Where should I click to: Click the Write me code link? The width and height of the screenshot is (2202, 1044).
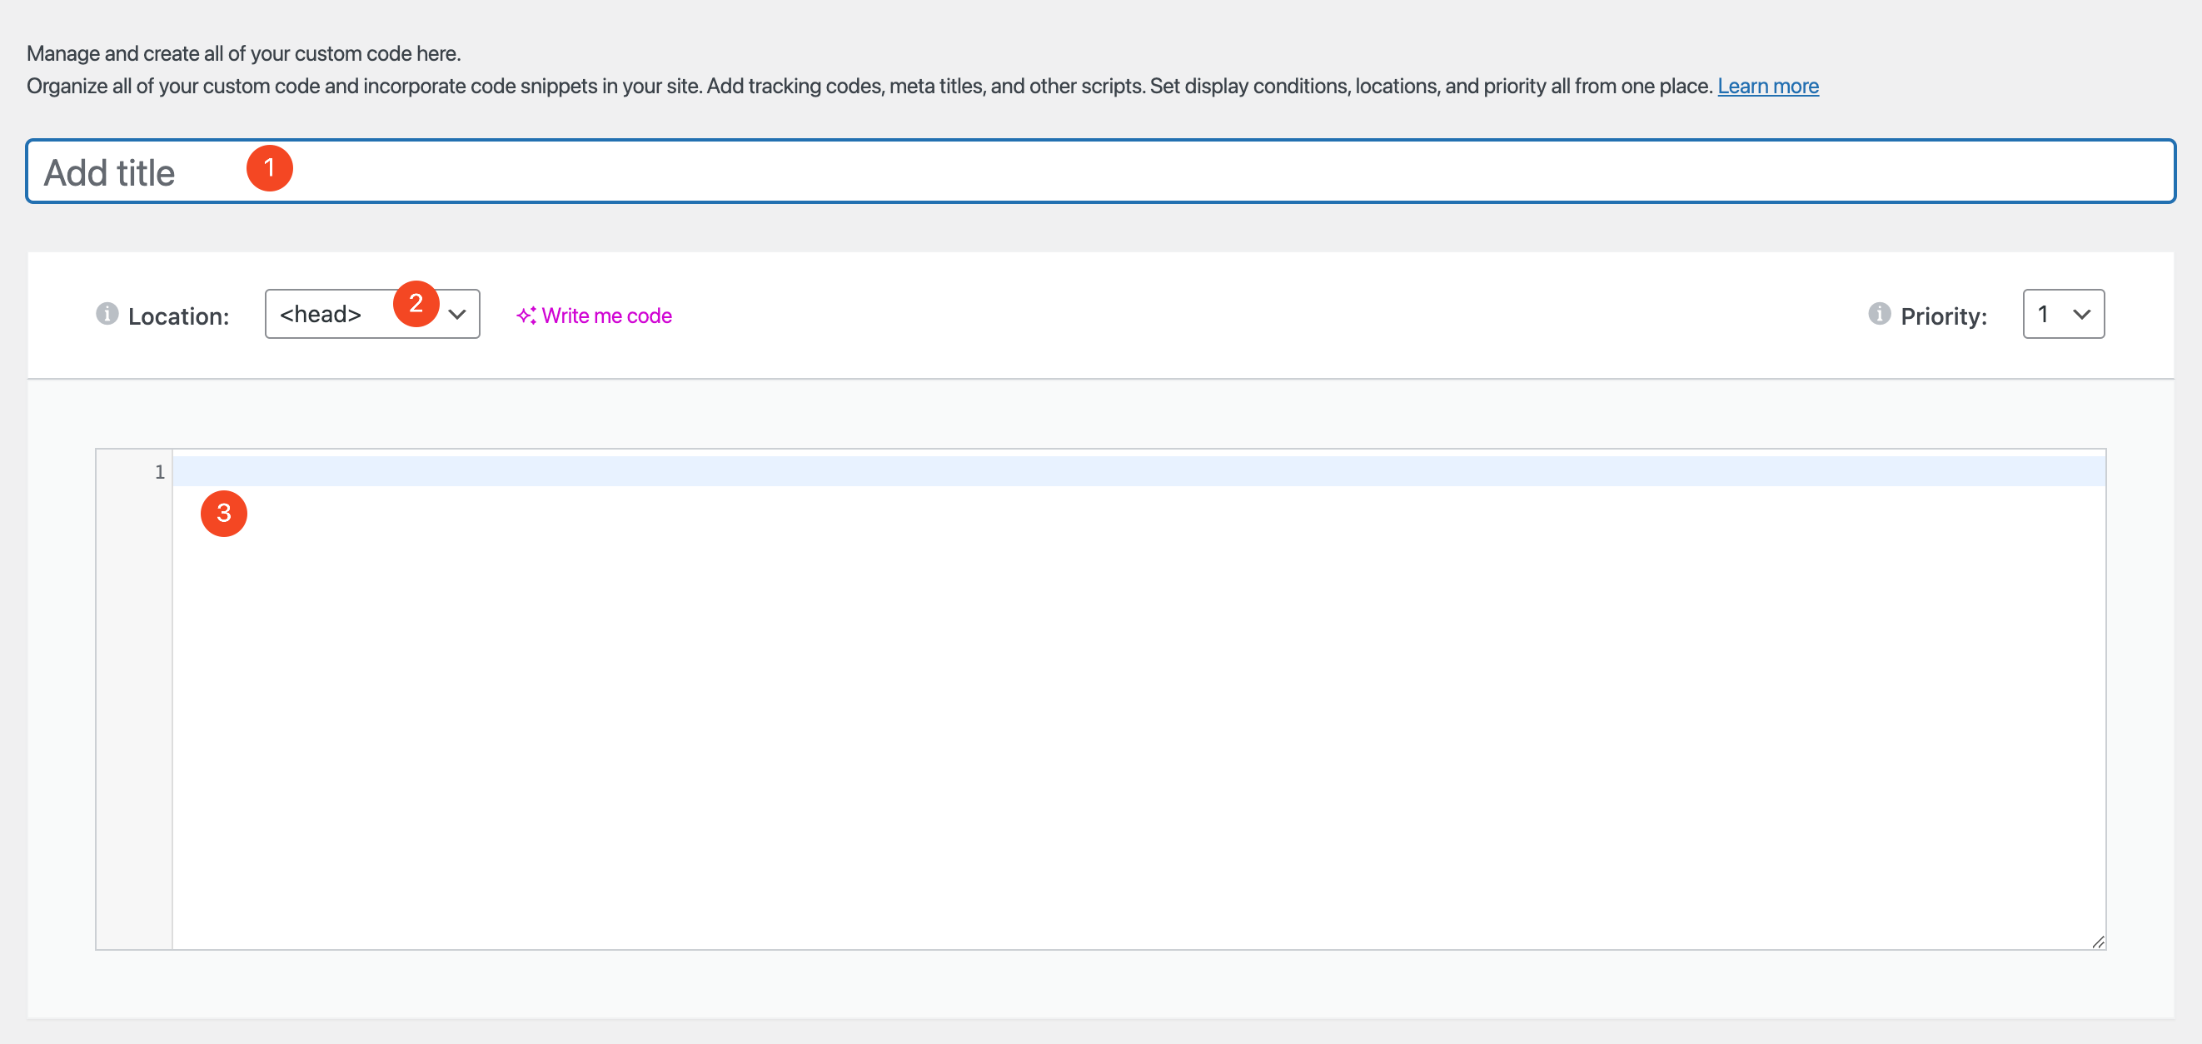[606, 316]
